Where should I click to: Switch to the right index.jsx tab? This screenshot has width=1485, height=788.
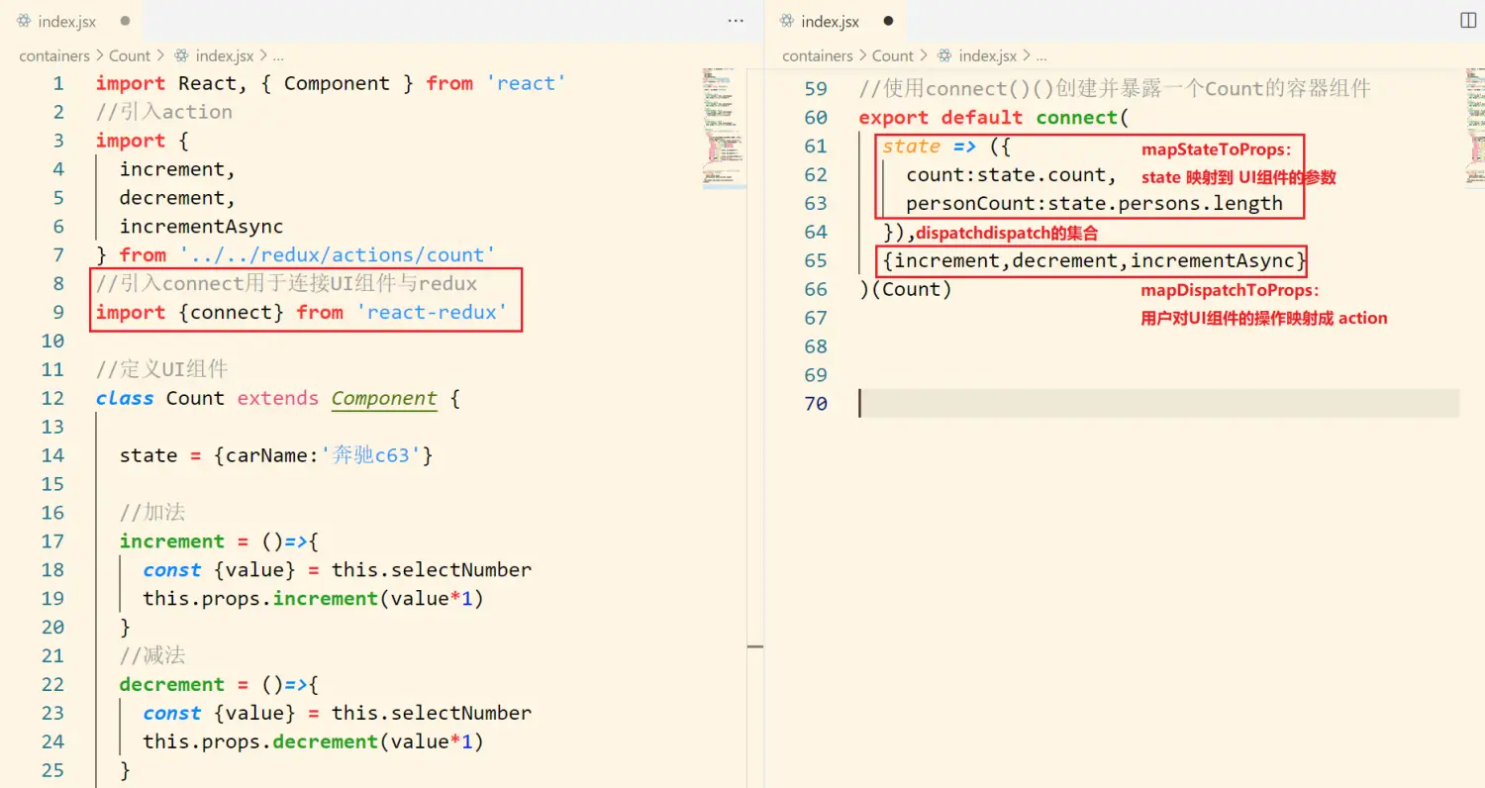(x=830, y=21)
